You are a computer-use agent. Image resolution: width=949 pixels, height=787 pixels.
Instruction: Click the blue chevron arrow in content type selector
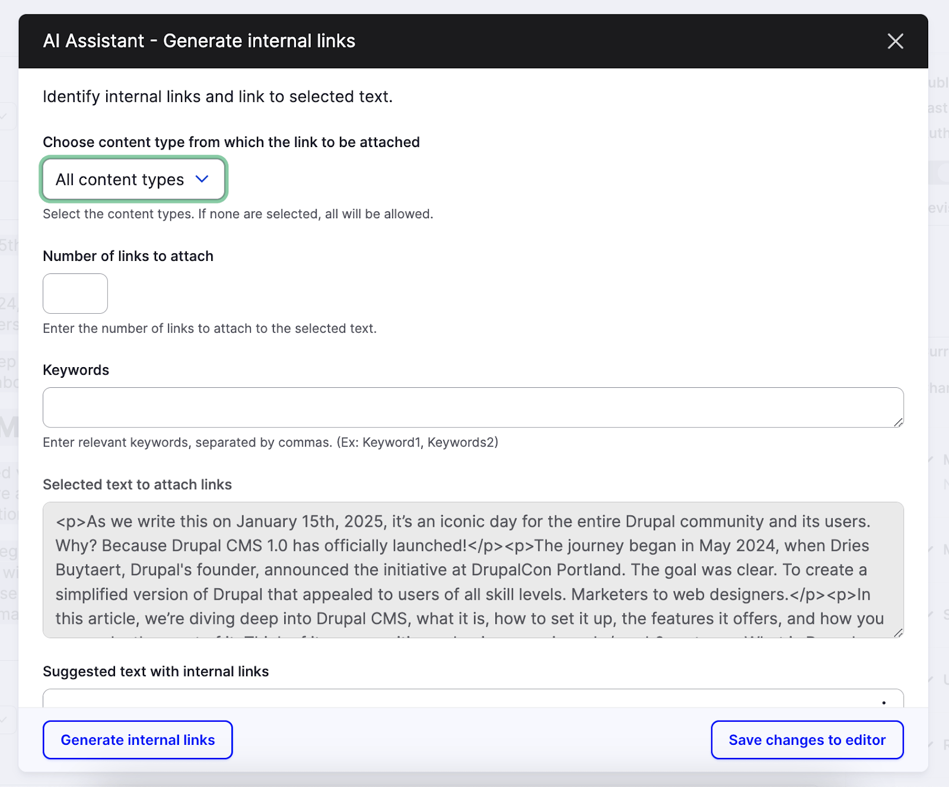[x=202, y=179]
